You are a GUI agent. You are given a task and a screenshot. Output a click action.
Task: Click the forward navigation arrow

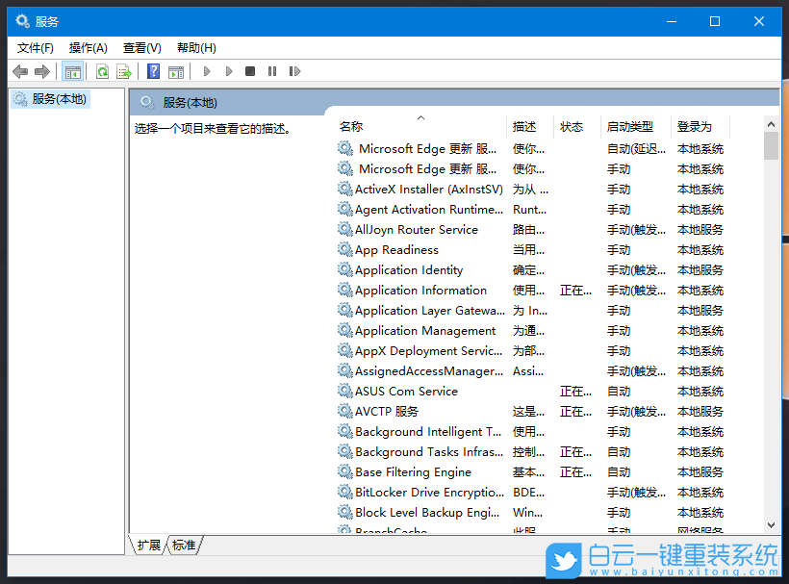41,70
